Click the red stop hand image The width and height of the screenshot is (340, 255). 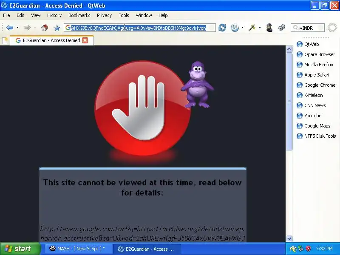coord(142,108)
